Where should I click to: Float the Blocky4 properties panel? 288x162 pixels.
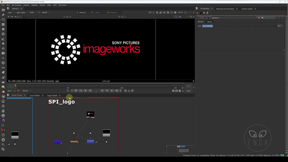point(280,18)
